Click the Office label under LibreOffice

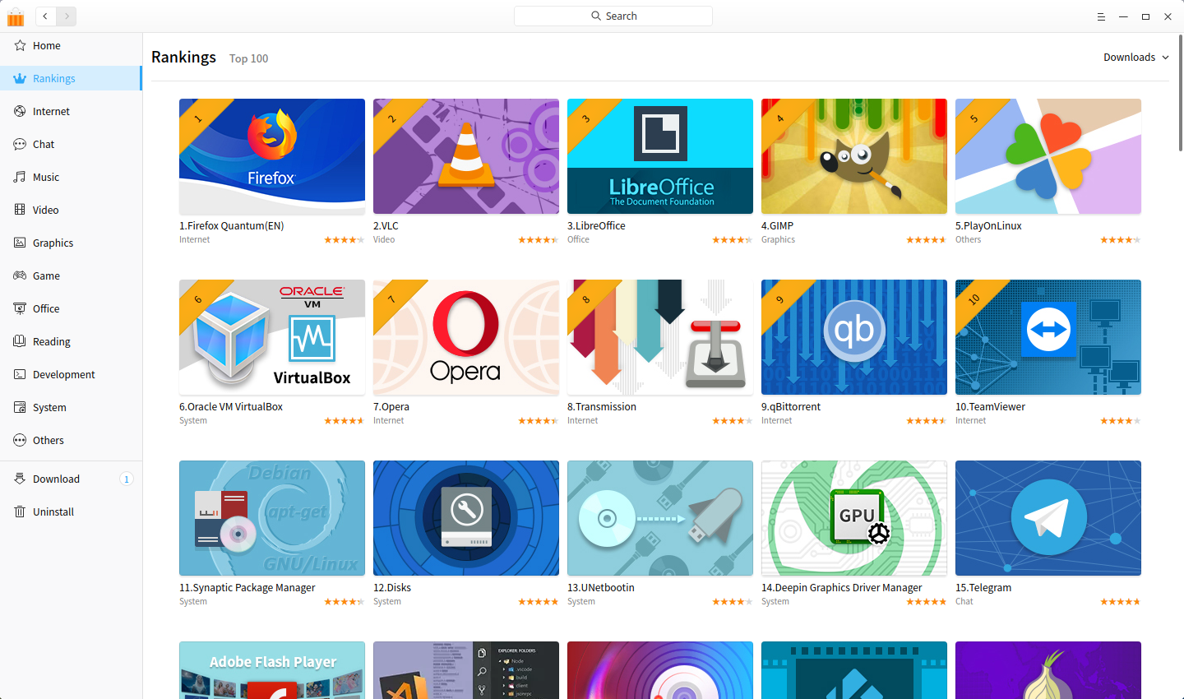(x=578, y=240)
